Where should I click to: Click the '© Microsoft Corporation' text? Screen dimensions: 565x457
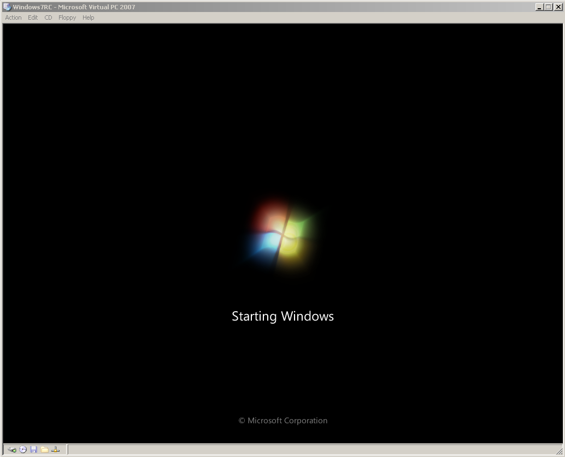point(283,420)
